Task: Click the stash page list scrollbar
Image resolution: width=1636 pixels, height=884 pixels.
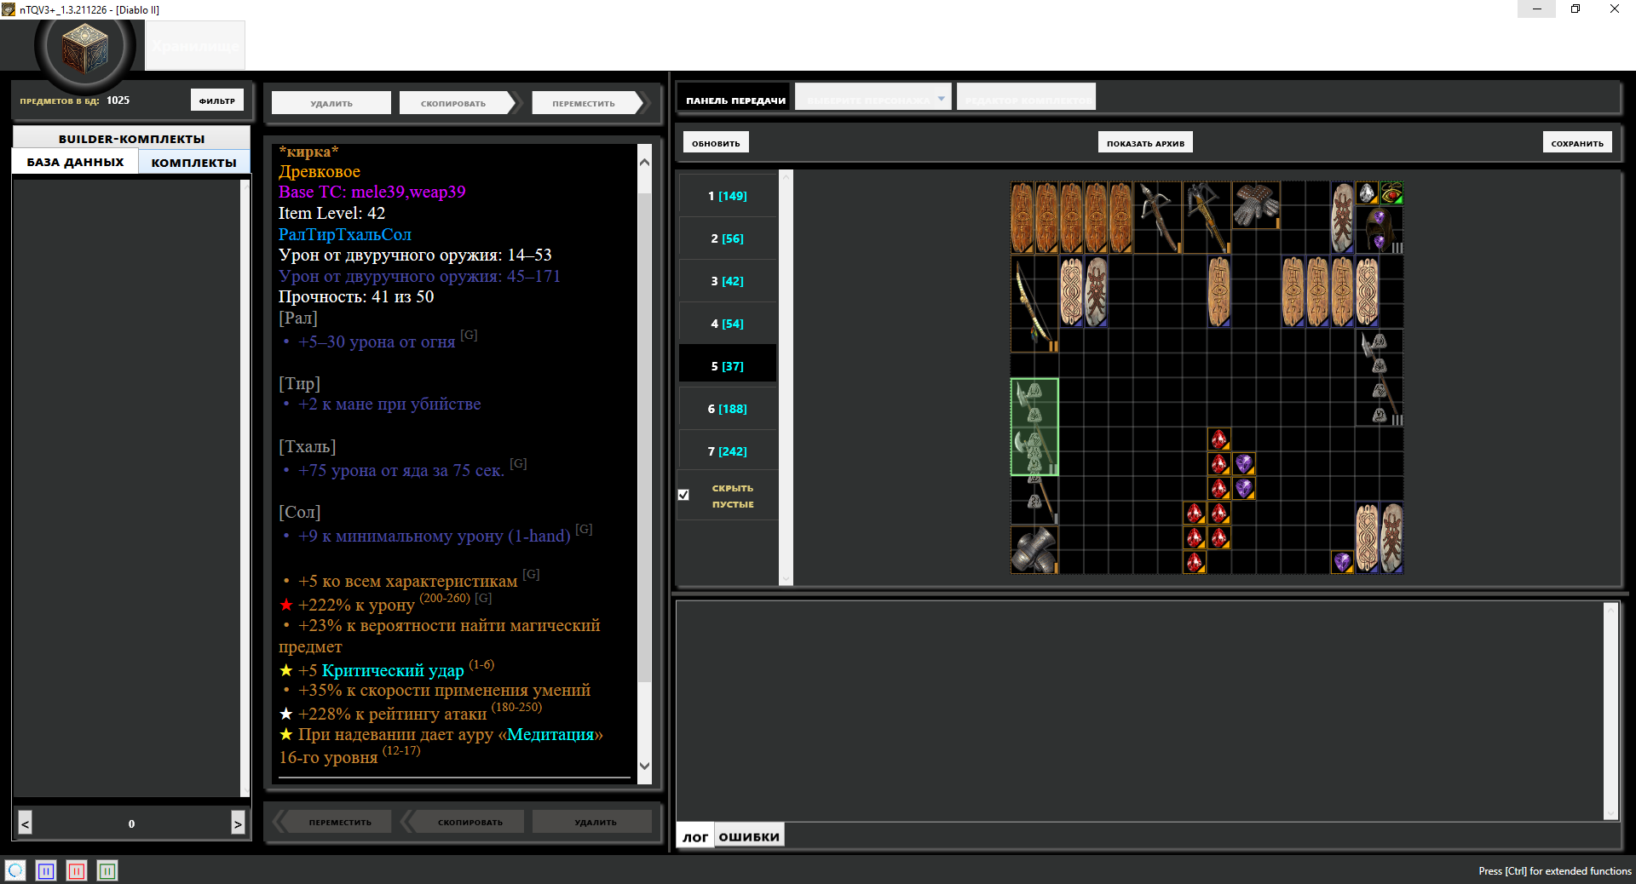Action: click(x=786, y=378)
